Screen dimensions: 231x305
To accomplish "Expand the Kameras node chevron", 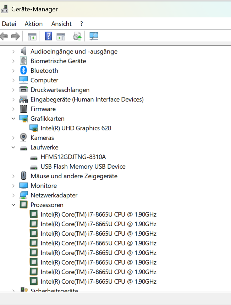I will tap(13, 138).
